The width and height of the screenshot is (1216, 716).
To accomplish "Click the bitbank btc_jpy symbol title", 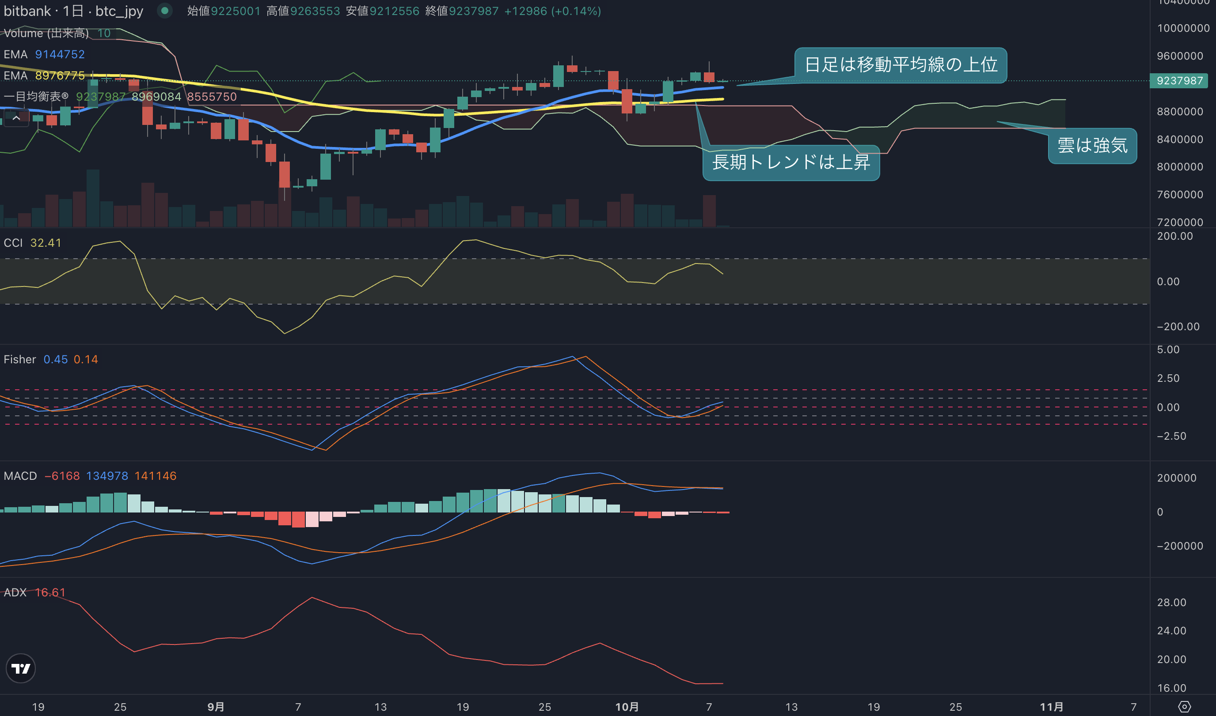I will [73, 11].
